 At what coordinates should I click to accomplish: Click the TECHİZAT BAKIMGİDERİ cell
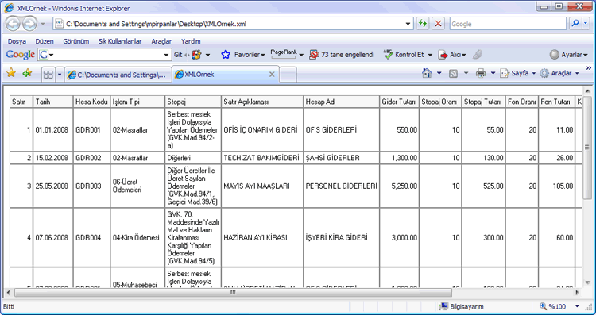click(262, 158)
